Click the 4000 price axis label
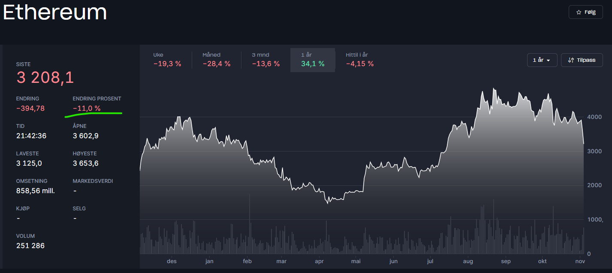The image size is (612, 273). pyautogui.click(x=594, y=117)
